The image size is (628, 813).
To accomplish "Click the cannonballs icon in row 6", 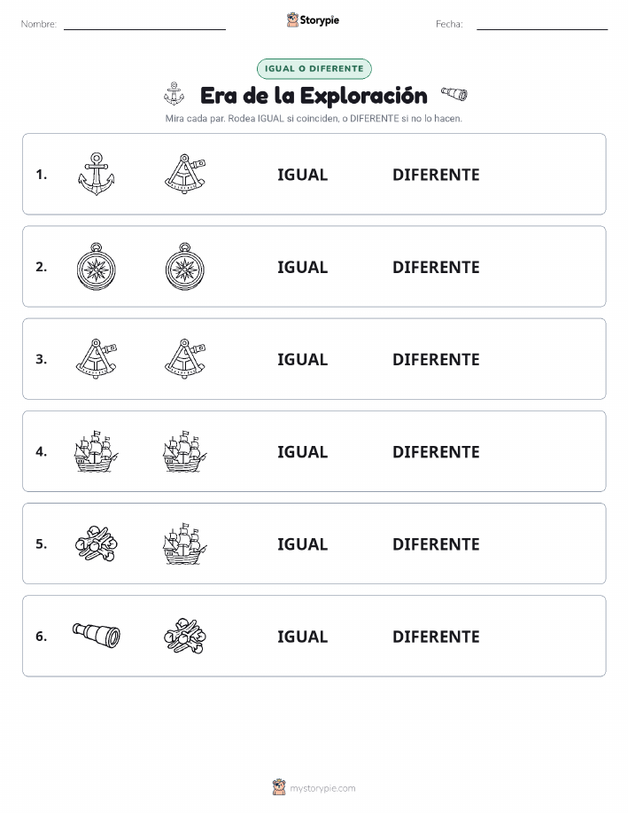I will coord(185,636).
